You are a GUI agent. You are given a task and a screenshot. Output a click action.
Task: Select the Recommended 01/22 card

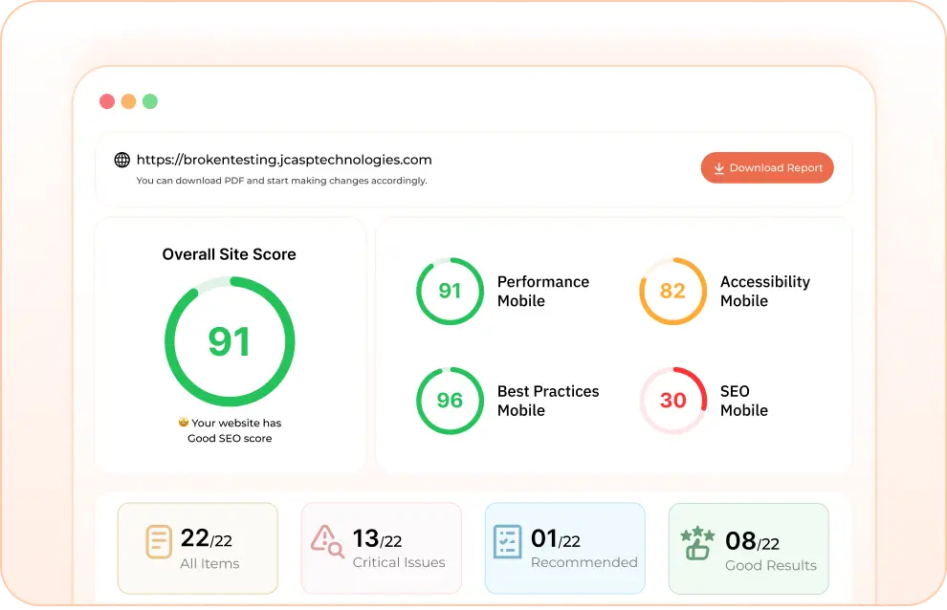(564, 549)
